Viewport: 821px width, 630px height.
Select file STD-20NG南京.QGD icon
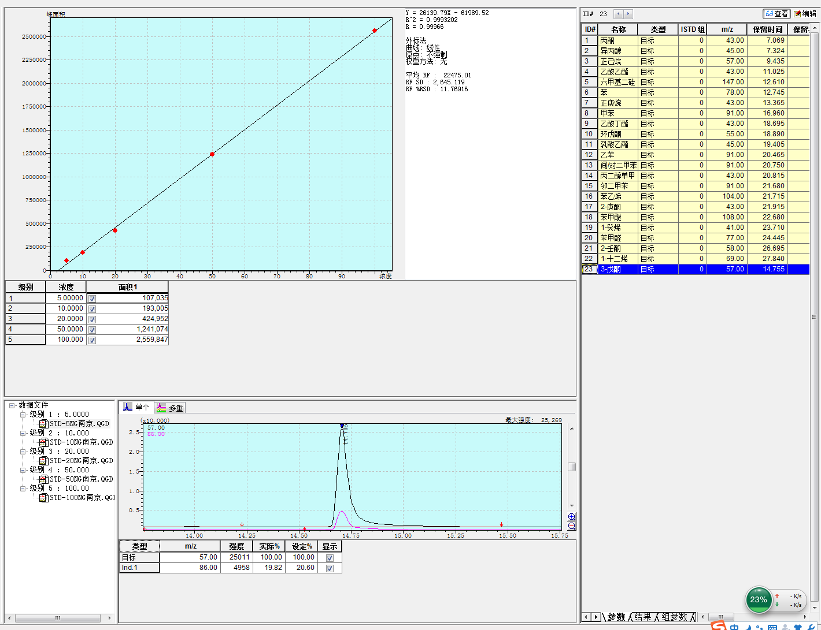43,461
